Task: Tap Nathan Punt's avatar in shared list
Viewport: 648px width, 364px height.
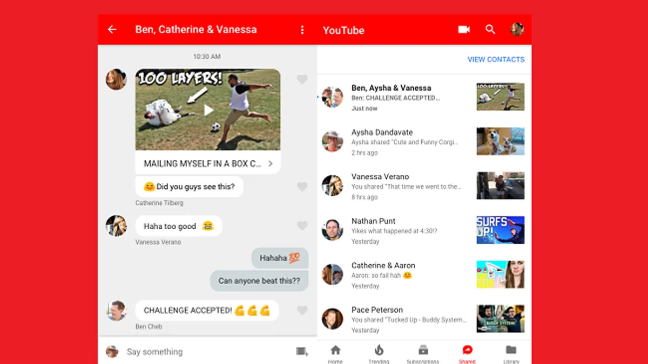Action: coord(333,230)
